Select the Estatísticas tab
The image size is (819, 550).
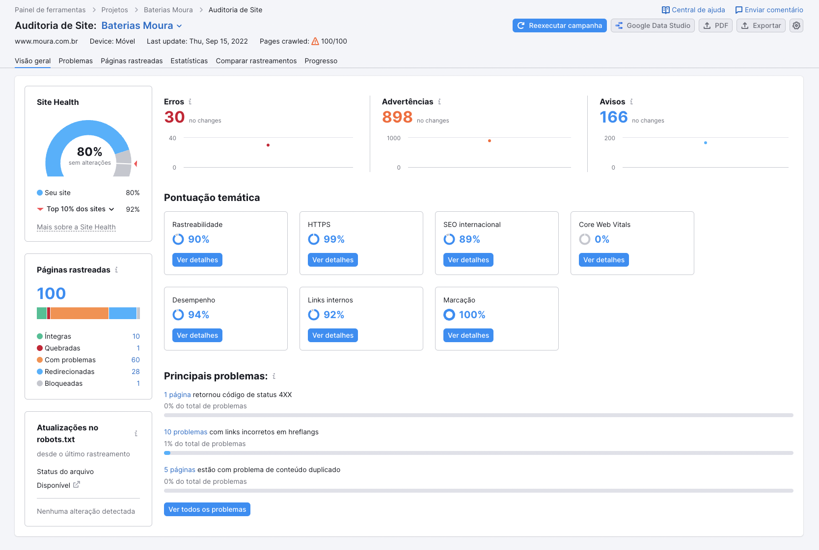tap(189, 61)
